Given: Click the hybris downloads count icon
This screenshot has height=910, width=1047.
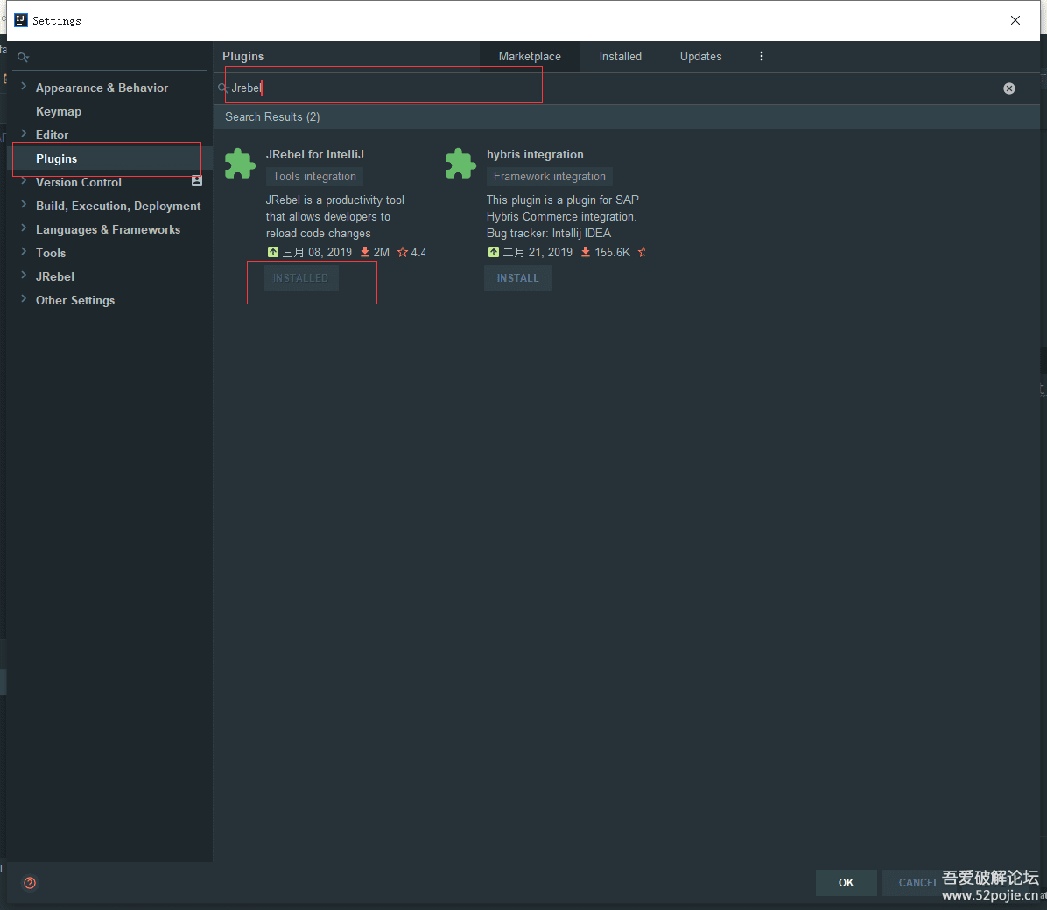Looking at the screenshot, I should (x=586, y=252).
